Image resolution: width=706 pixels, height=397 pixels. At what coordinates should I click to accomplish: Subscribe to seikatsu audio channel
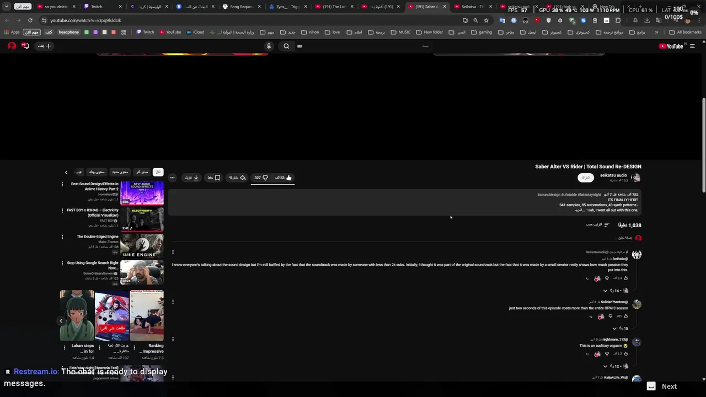coord(585,178)
